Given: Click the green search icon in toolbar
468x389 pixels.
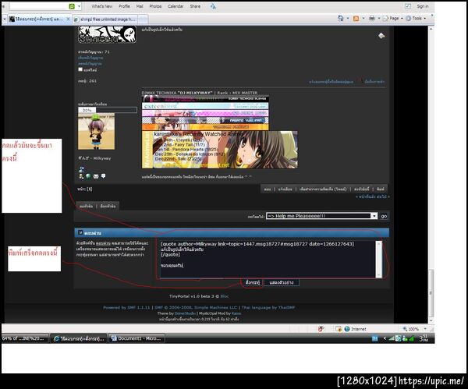Looking at the screenshot, I should point(72,6).
